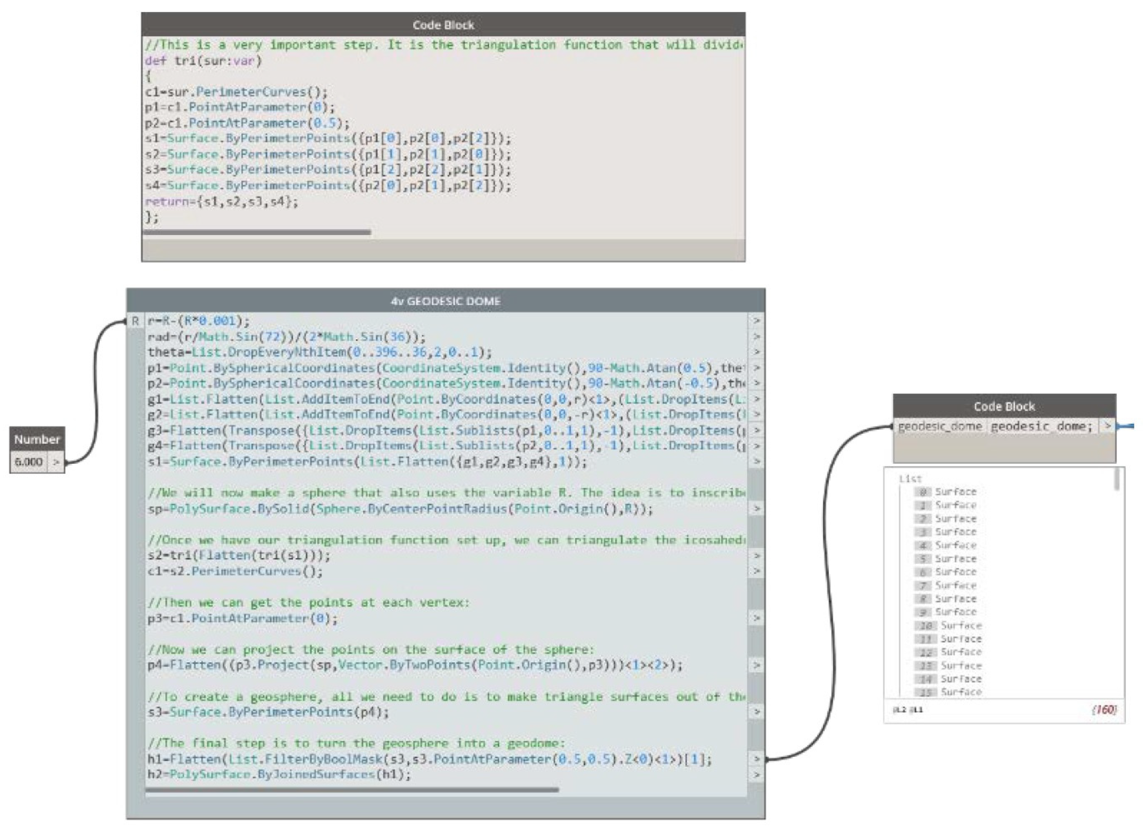Click the Number node output port arrow
The height and width of the screenshot is (829, 1143).
[57, 462]
